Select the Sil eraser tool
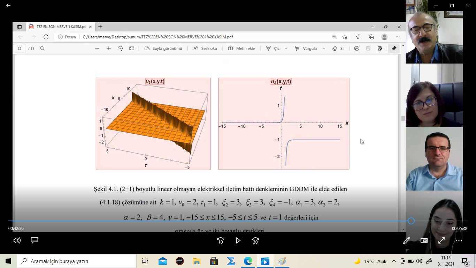 (338, 49)
